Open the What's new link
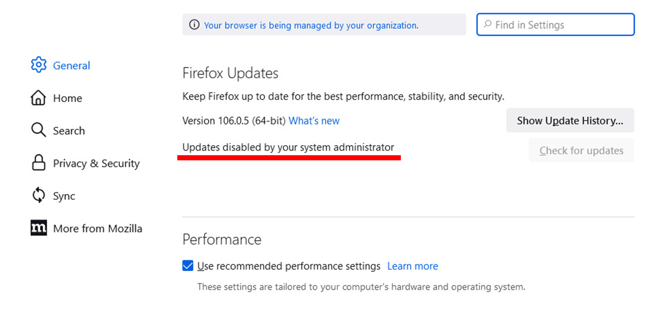This screenshot has width=669, height=311. click(x=314, y=121)
